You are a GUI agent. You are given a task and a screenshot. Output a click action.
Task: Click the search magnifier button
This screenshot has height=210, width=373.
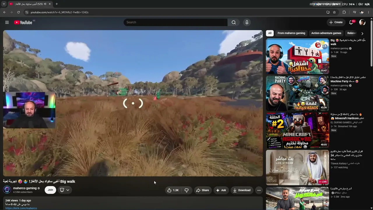click(x=234, y=22)
